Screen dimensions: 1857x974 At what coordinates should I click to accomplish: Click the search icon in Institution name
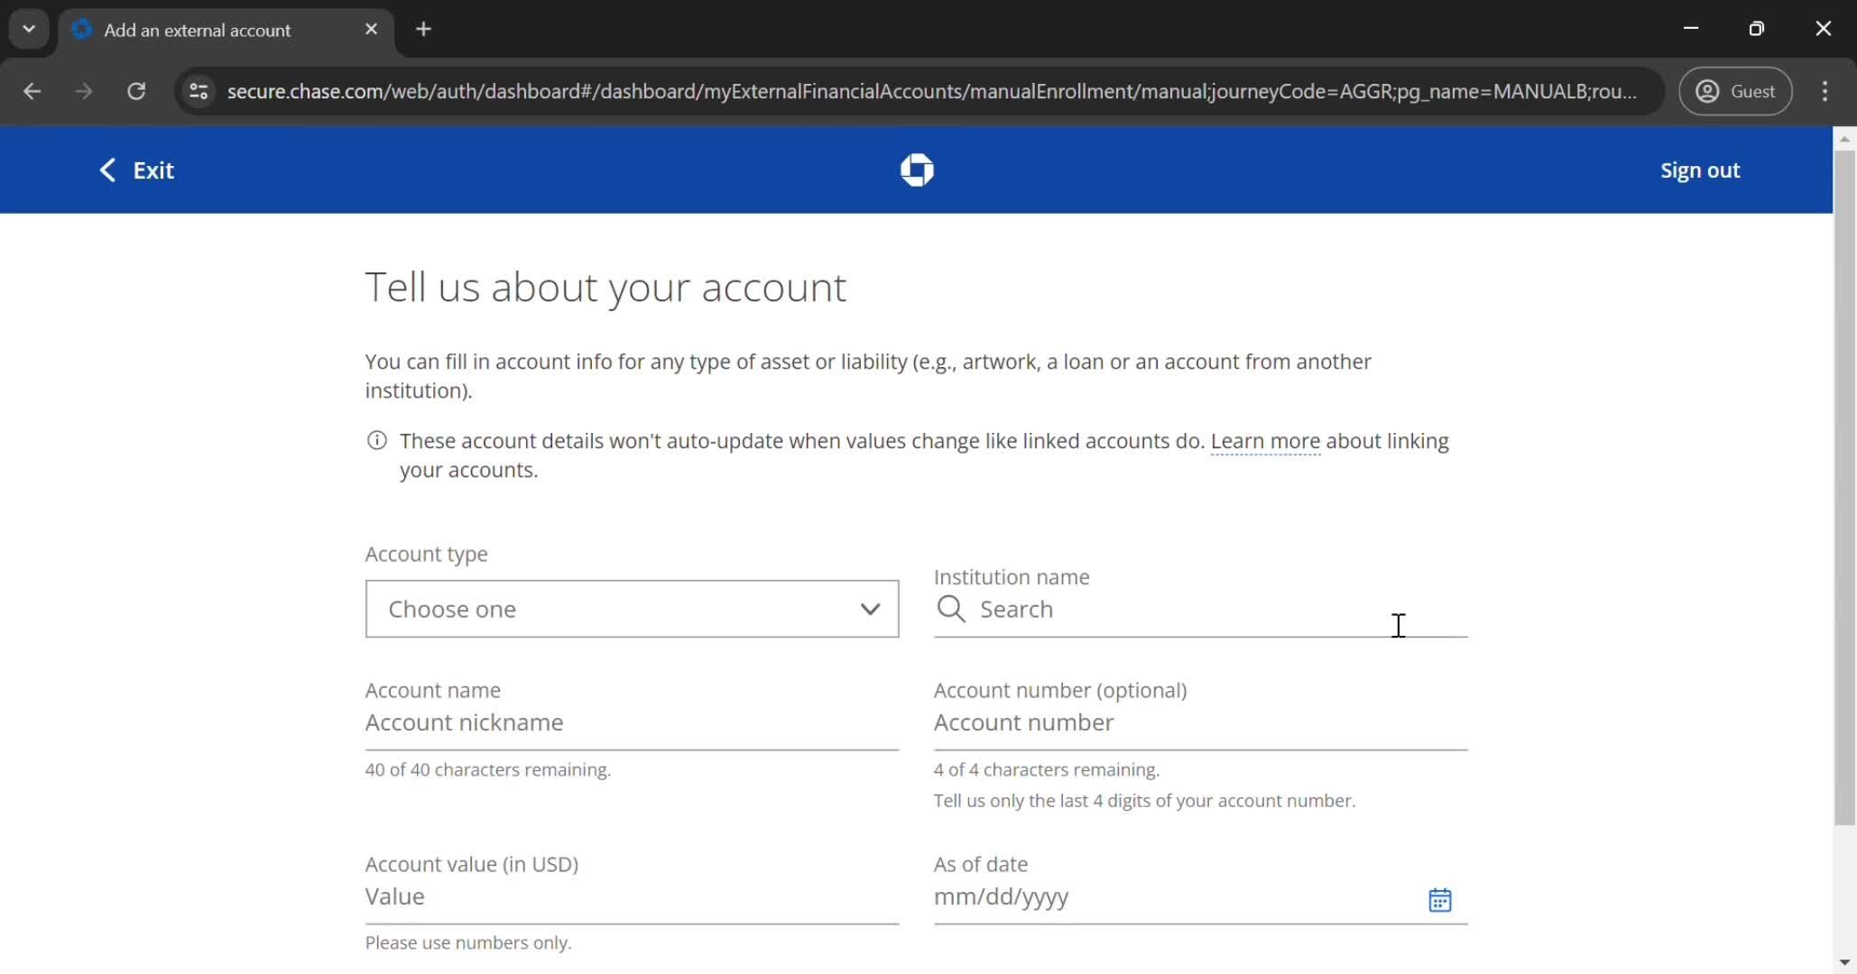952,608
